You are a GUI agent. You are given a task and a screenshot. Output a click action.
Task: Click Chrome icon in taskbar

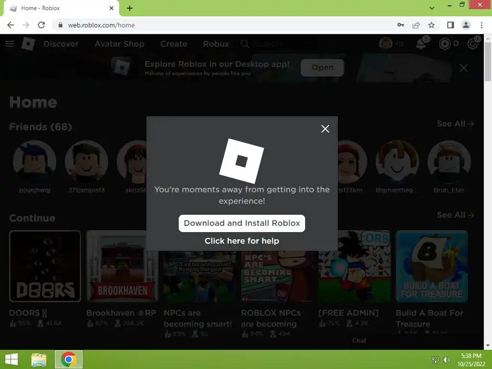pyautogui.click(x=69, y=359)
